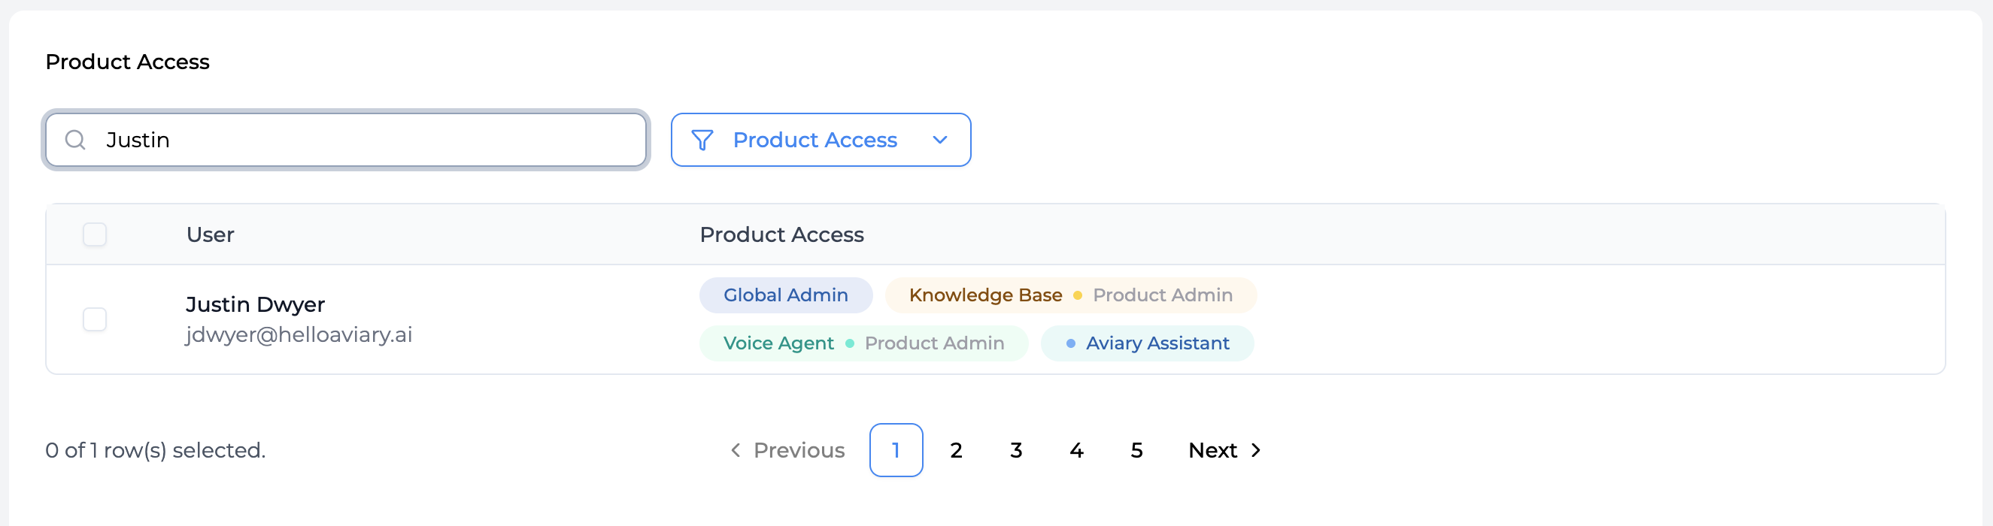Screen dimensions: 1993x526
Task: Click the Next page right chevron
Action: click(x=1256, y=450)
